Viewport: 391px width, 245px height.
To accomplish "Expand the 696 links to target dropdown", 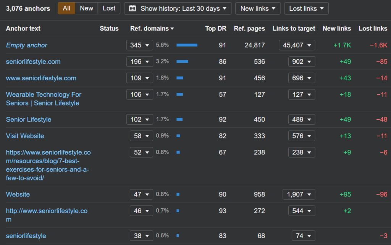I will 302,78.
